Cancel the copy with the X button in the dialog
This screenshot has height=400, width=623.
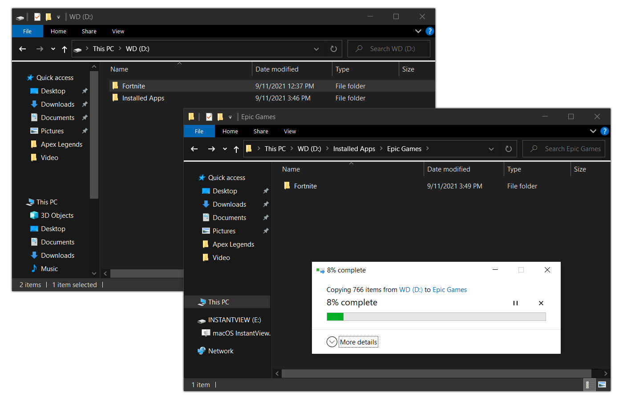[x=541, y=303]
